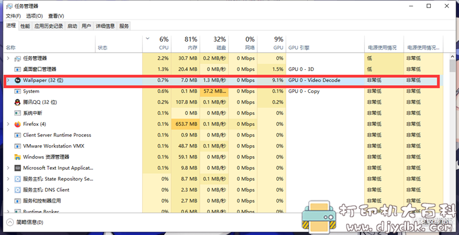Viewport: 459px width, 235px height.
Task: Sort by the 状态 column header
Action: (119, 45)
